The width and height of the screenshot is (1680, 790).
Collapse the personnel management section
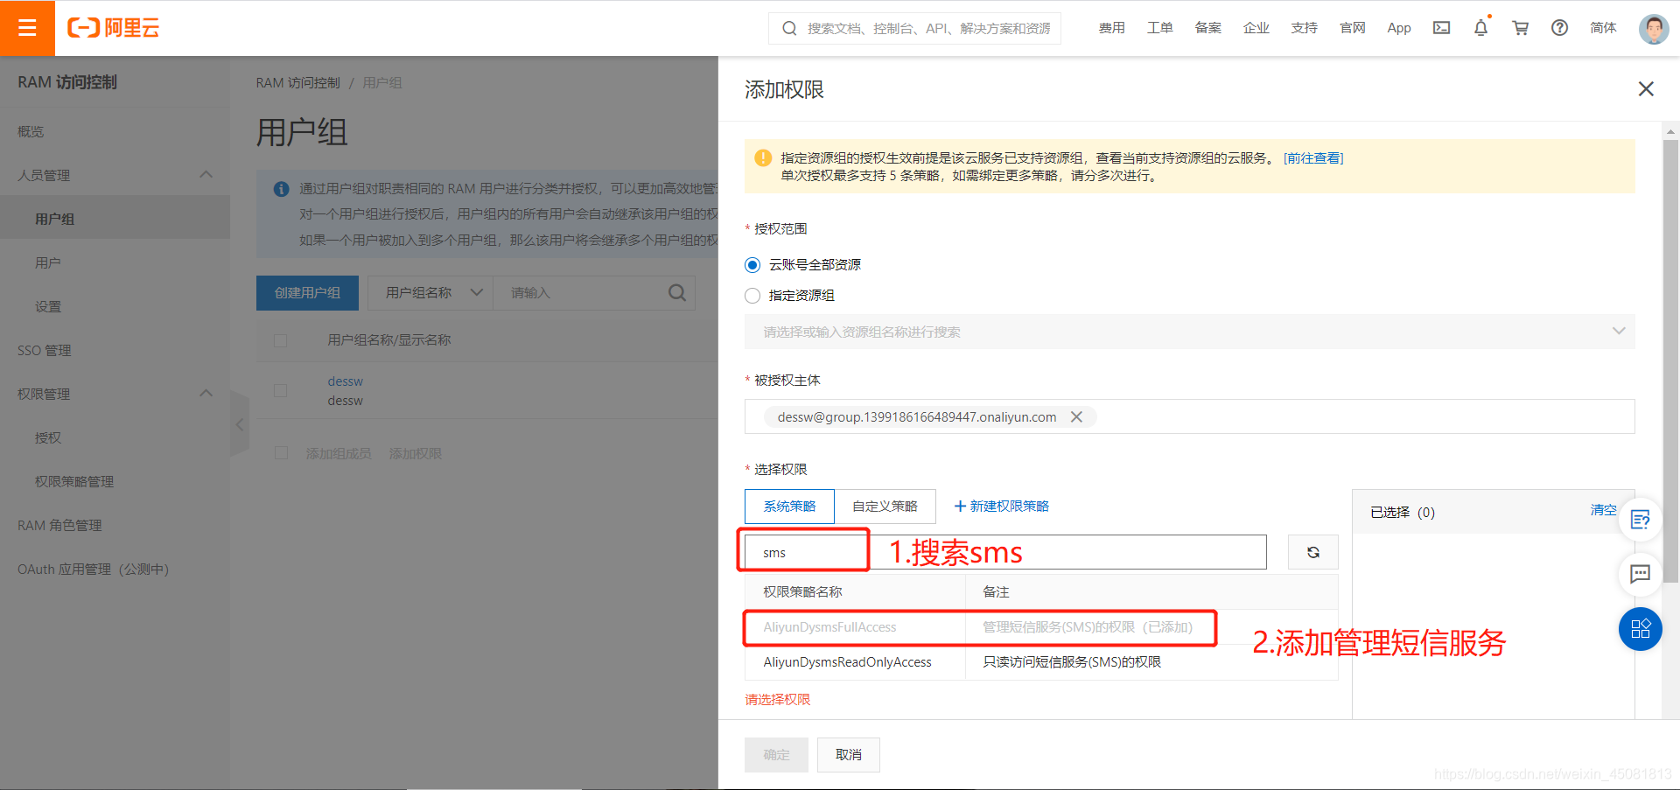pos(206,175)
